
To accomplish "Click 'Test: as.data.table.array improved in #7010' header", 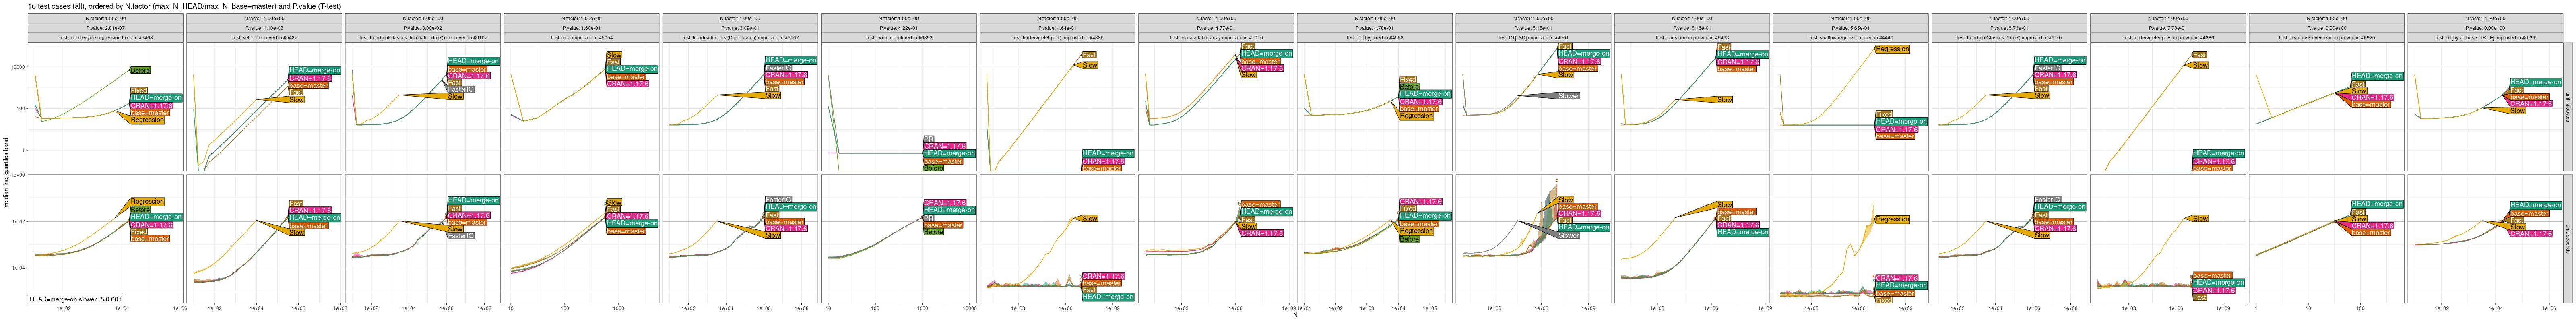I will (x=1215, y=38).
